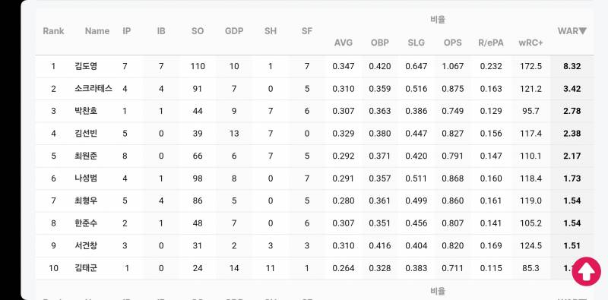Click the GDP column header
608x300 pixels.
click(234, 31)
